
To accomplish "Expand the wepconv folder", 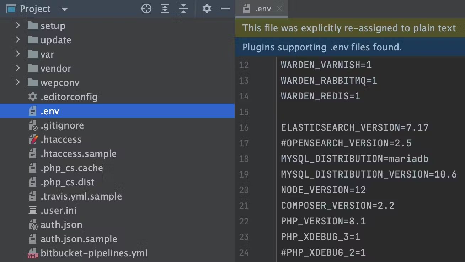I will [18, 82].
